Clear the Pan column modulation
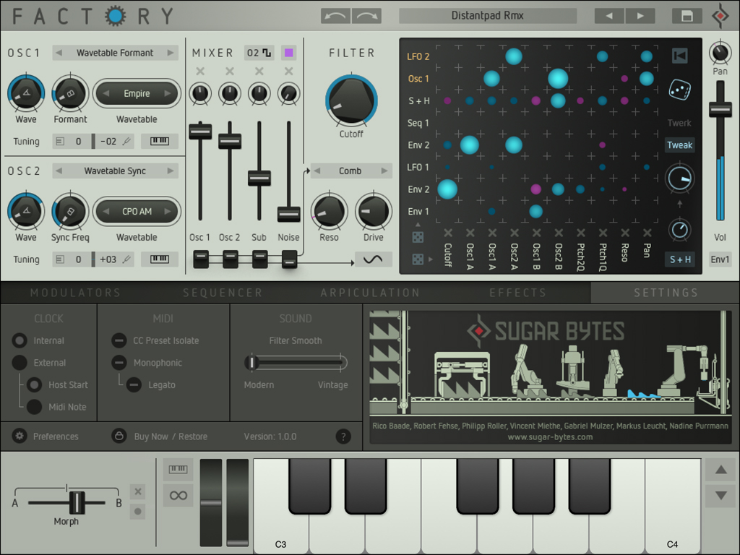The width and height of the screenshot is (740, 555). point(647,233)
